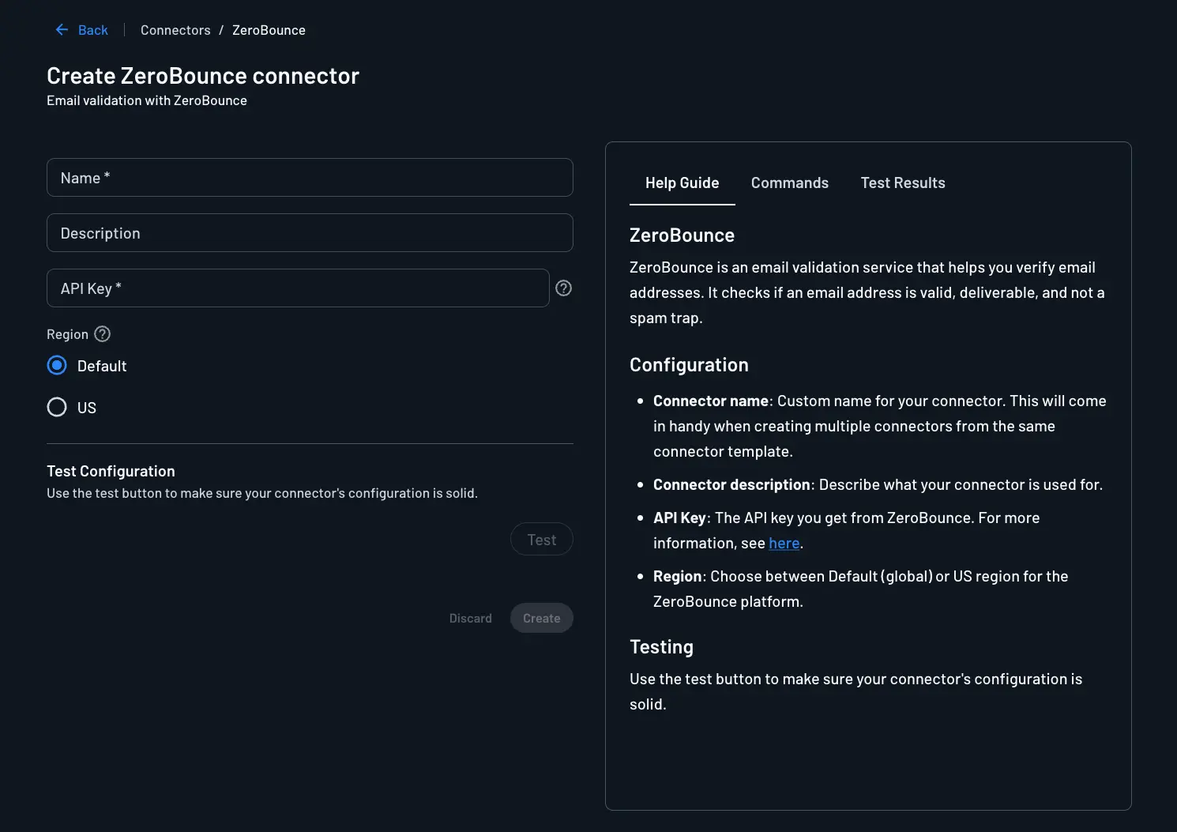The width and height of the screenshot is (1177, 832).
Task: Discard the connector changes
Action: 471,618
